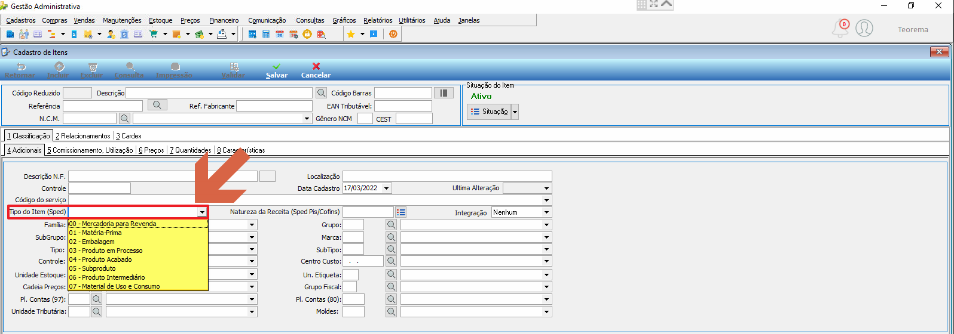Click the orange power button toolbar icon
This screenshot has width=954, height=334.
pos(393,34)
